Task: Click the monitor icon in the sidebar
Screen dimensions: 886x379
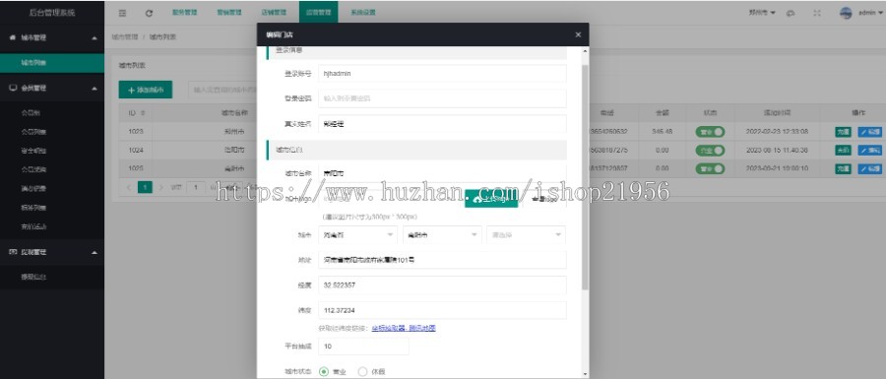Action: pyautogui.click(x=13, y=89)
